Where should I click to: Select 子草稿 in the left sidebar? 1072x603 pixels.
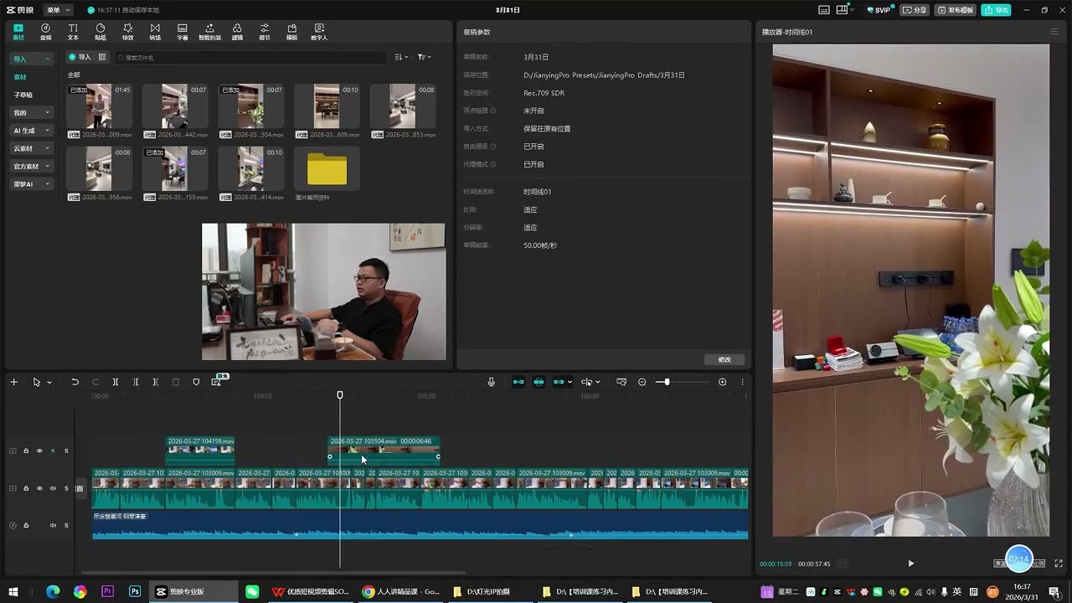(x=23, y=95)
